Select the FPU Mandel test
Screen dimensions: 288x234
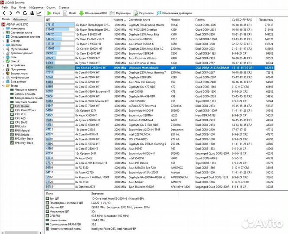coord(20,130)
